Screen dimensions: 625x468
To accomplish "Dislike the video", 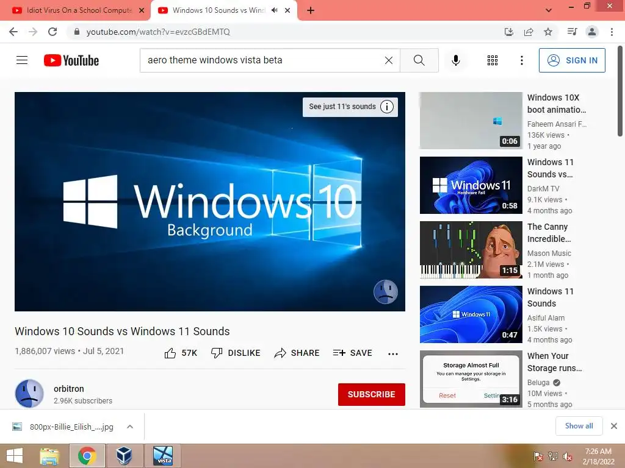I will 236,353.
